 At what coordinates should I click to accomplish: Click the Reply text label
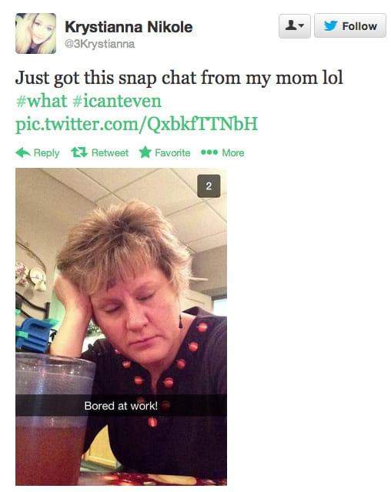(46, 153)
